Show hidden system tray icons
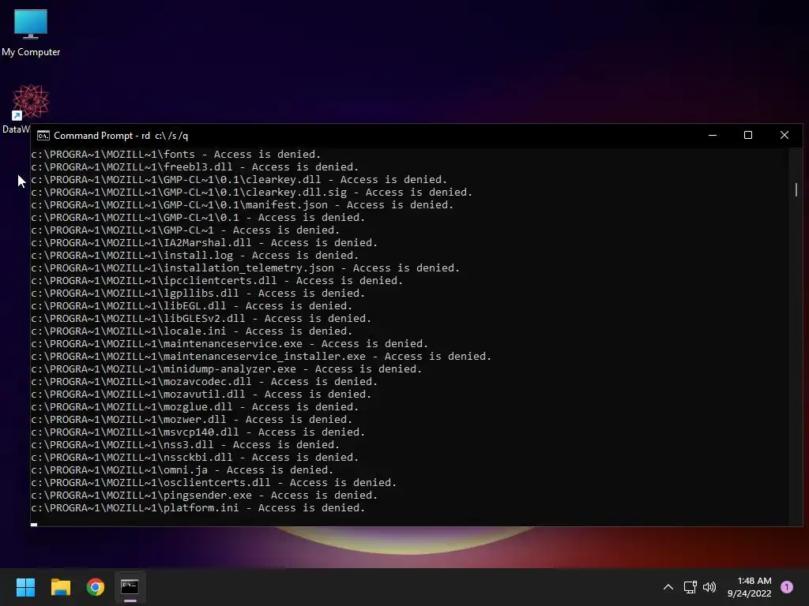The width and height of the screenshot is (809, 606). (668, 587)
